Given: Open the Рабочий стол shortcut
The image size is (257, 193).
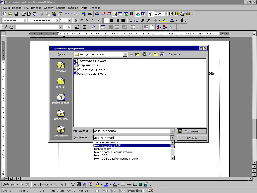Looking at the screenshot, I should click(x=61, y=99).
